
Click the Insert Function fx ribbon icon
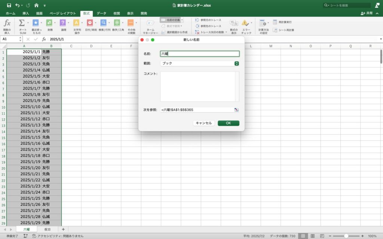7,23
